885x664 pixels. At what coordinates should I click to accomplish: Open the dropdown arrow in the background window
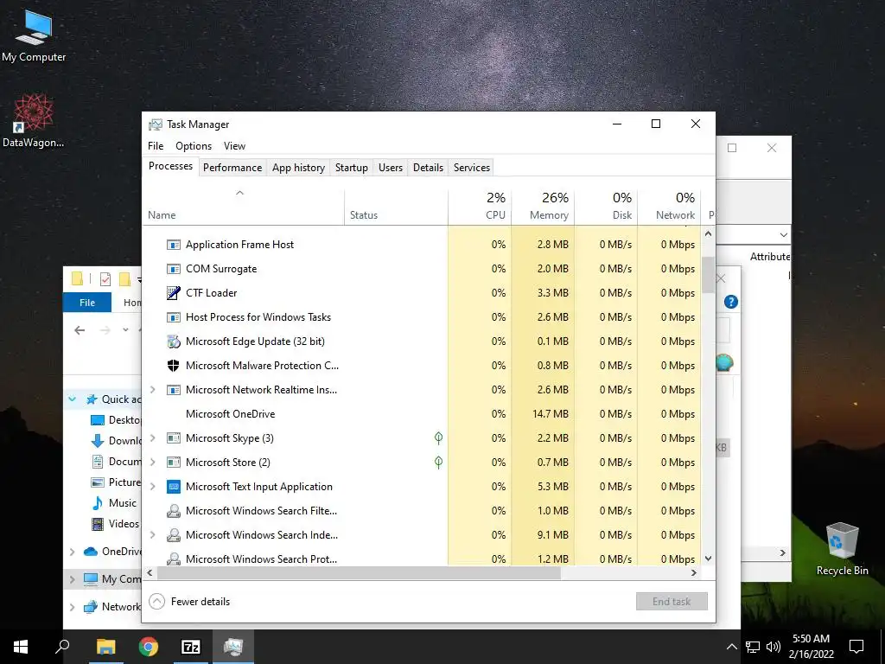pos(783,235)
